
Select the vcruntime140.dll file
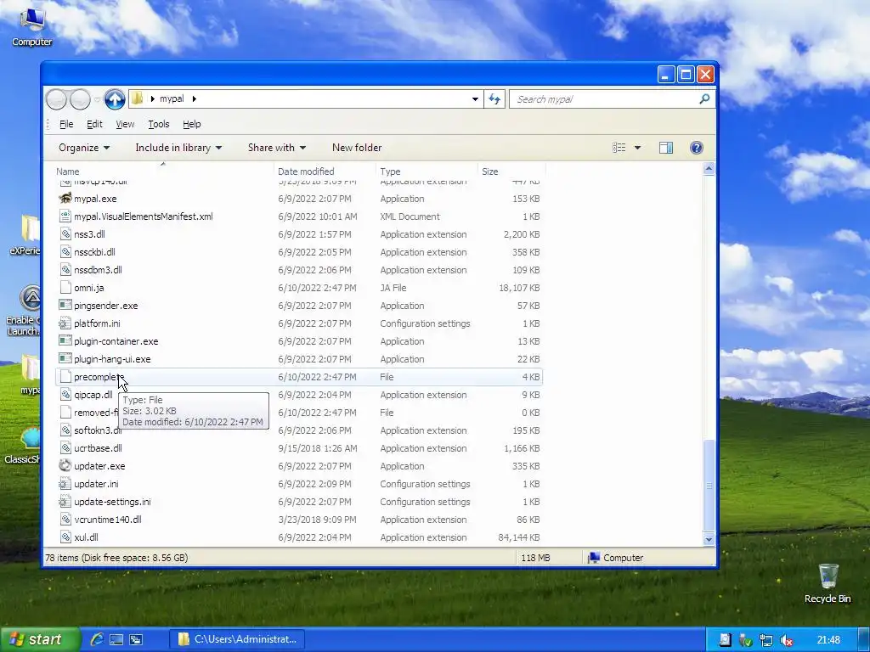299,520
